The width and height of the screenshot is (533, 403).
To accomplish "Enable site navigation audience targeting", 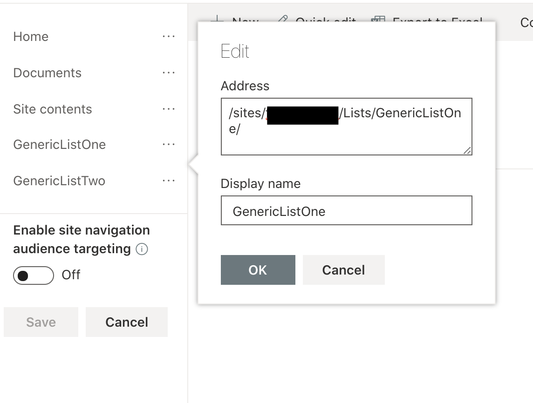I will click(x=33, y=275).
